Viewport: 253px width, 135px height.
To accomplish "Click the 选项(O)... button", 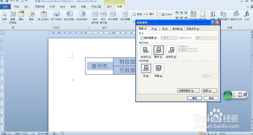I will tap(209, 91).
